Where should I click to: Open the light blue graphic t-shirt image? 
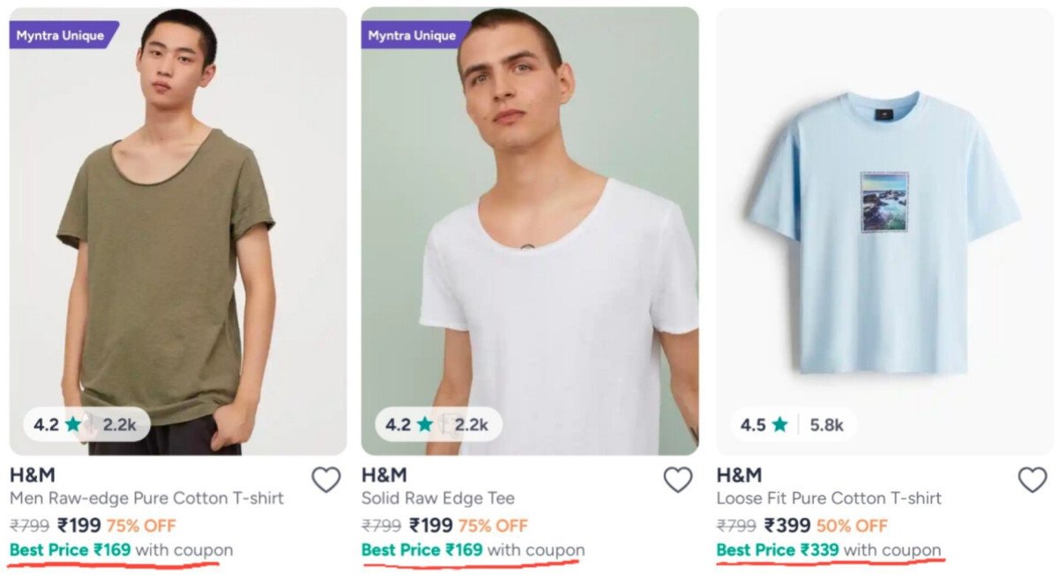click(x=882, y=229)
